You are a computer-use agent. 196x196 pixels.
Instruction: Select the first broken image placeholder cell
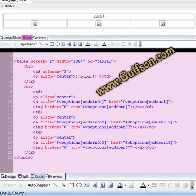click(35, 24)
